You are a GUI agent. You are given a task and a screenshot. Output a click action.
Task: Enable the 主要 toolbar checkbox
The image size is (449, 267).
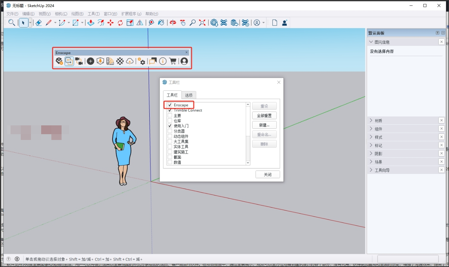[x=170, y=115]
